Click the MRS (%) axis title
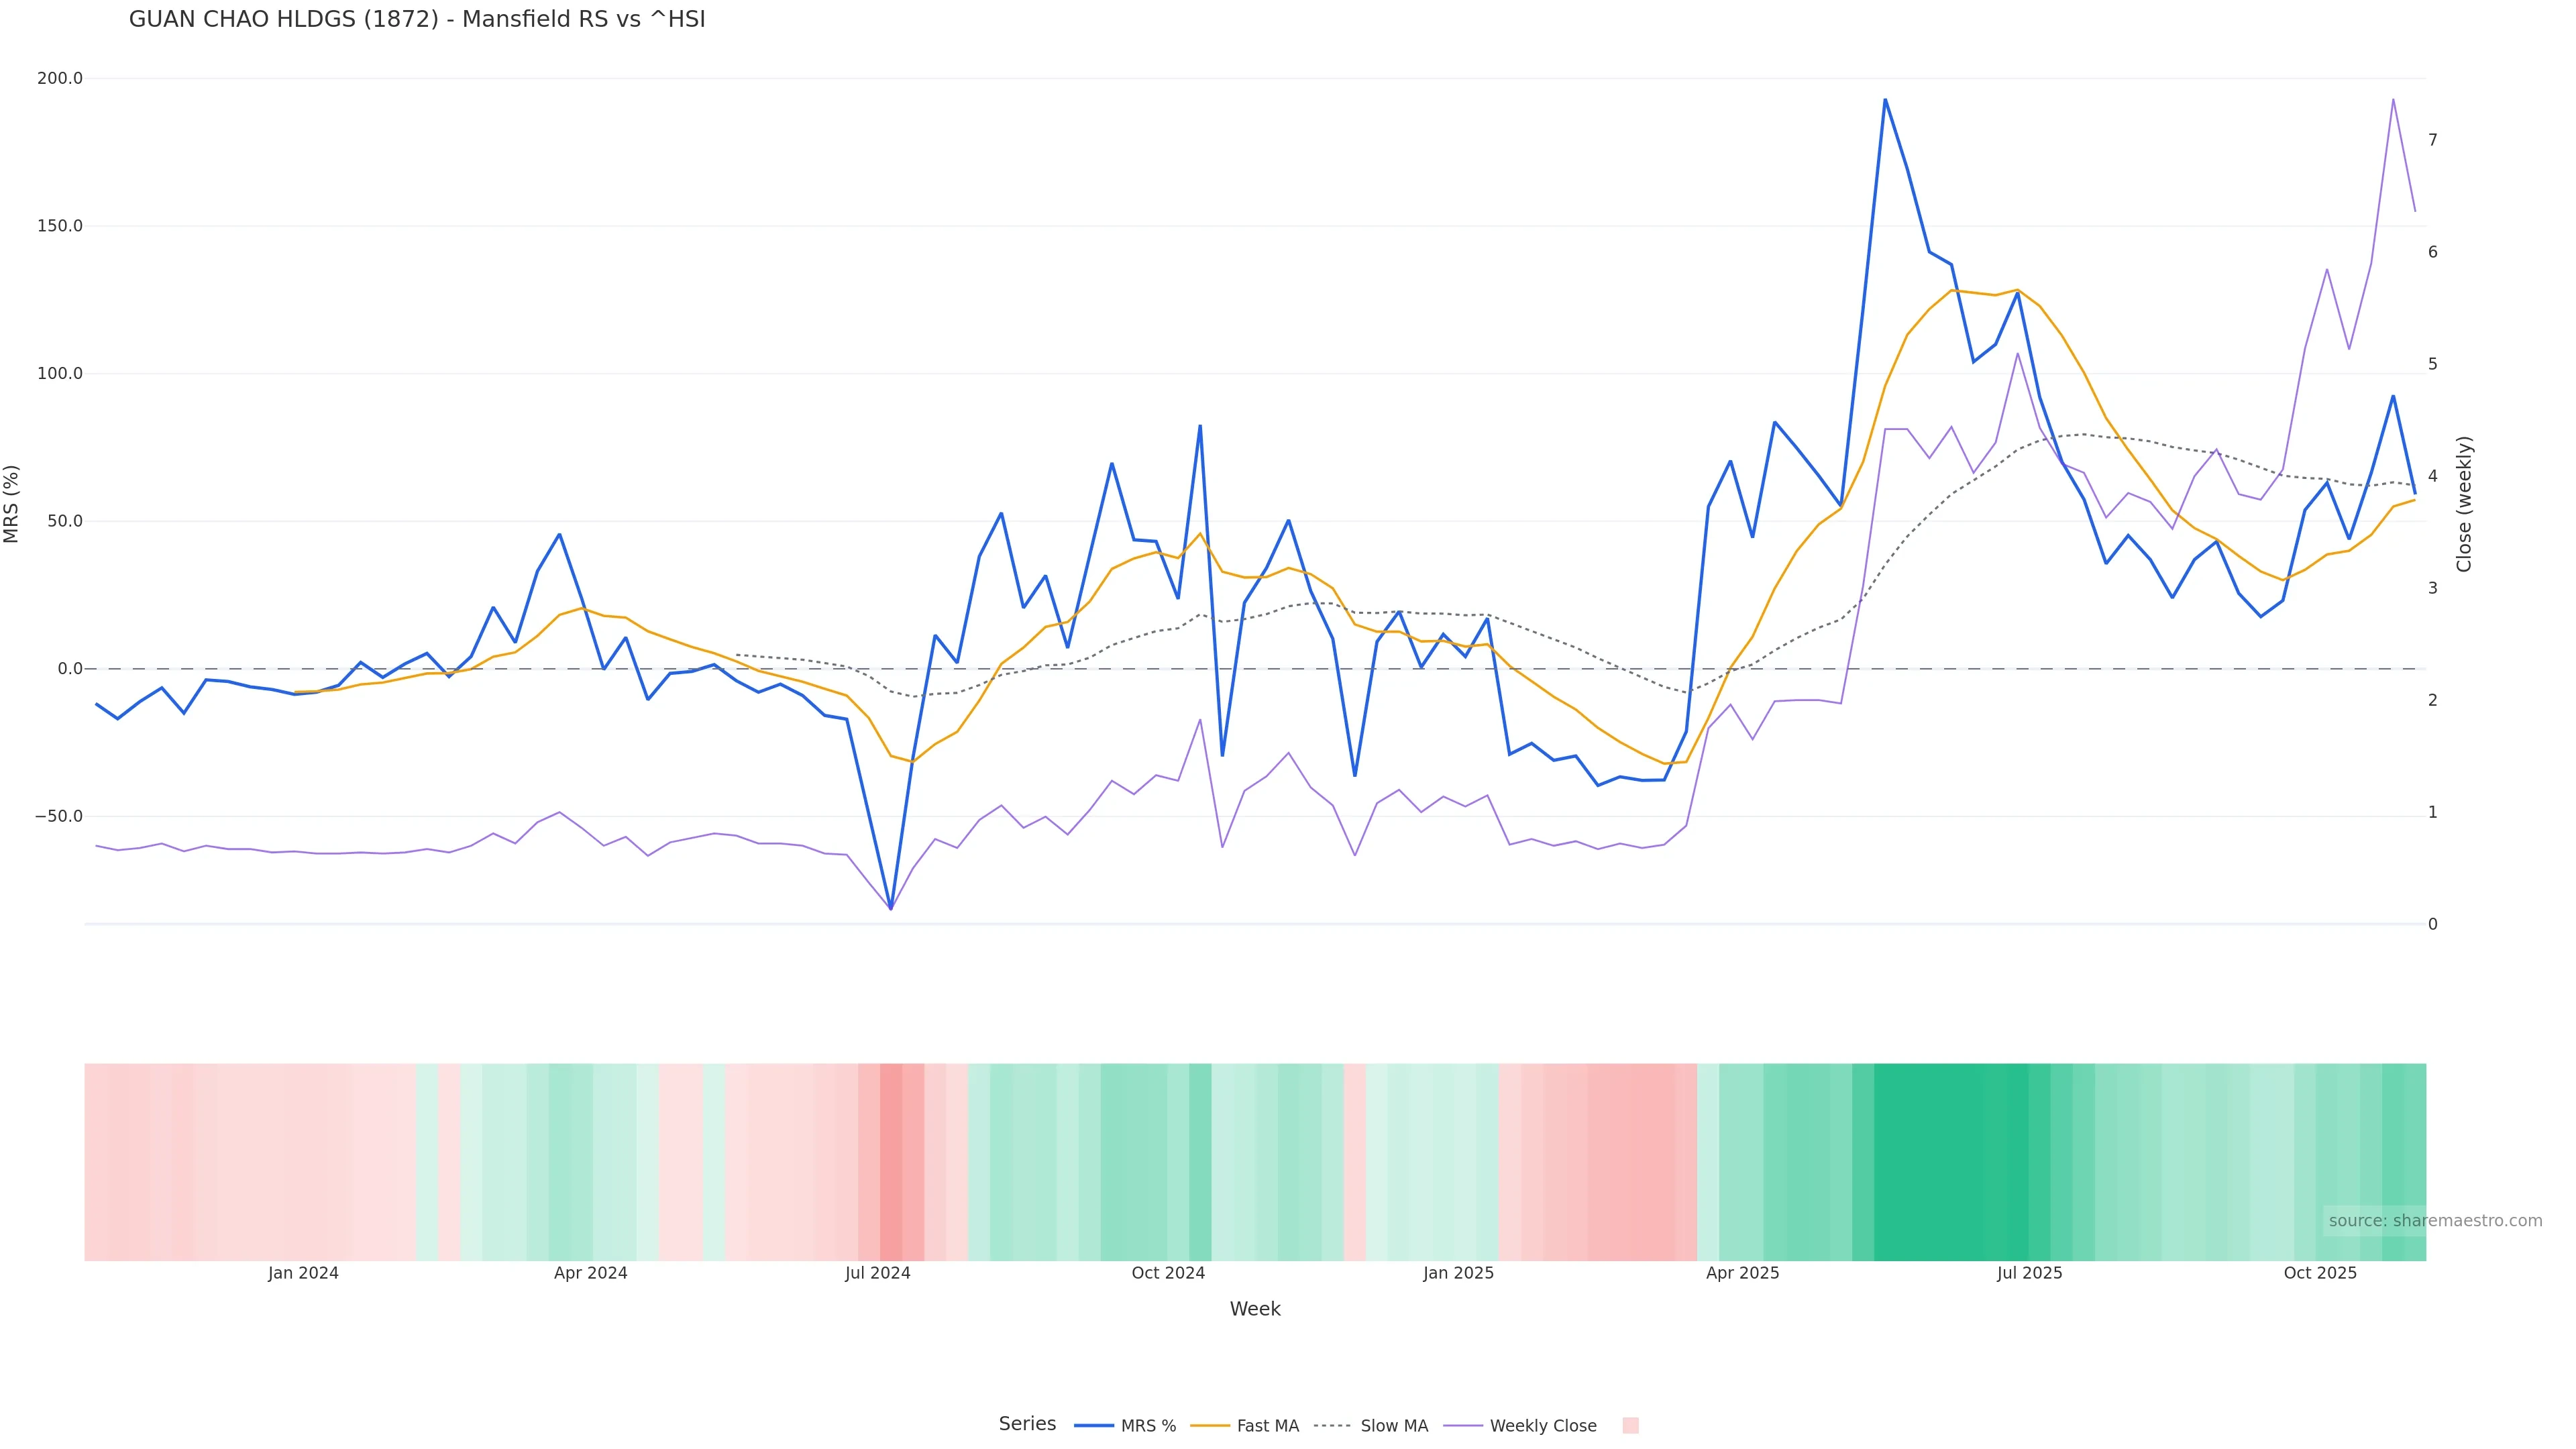 [x=12, y=504]
